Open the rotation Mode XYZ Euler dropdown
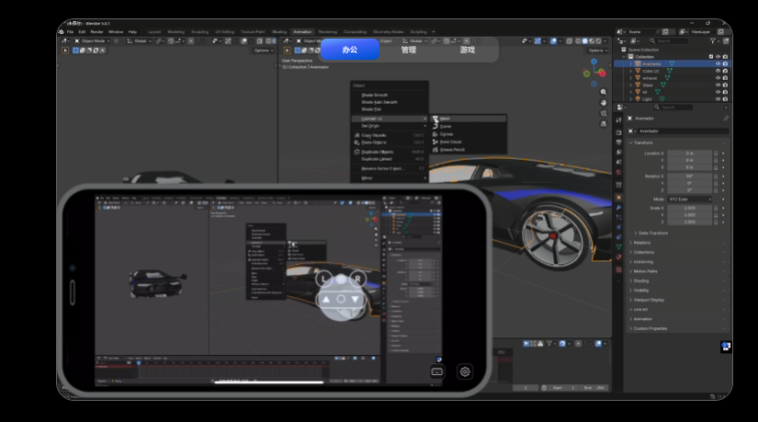Screen dimensions: 758x422 (690, 200)
